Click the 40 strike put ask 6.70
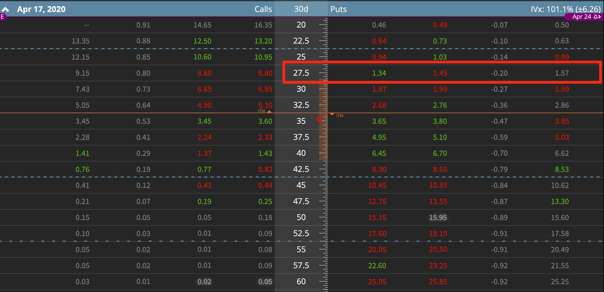The height and width of the screenshot is (292, 604). tap(440, 153)
